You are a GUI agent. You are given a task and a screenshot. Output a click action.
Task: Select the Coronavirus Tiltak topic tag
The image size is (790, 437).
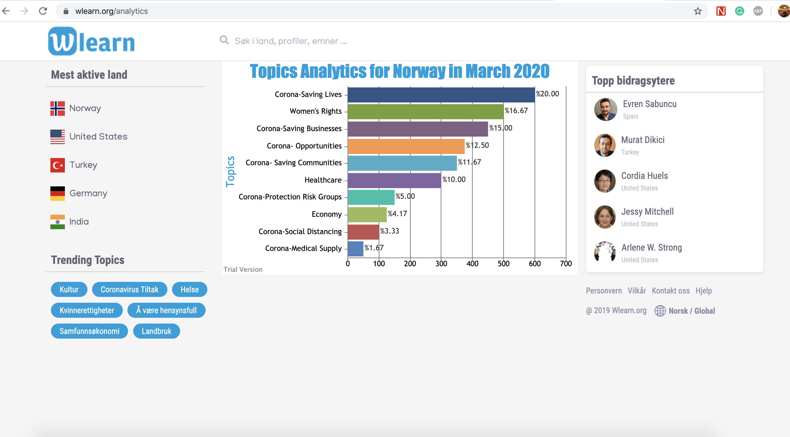(129, 290)
